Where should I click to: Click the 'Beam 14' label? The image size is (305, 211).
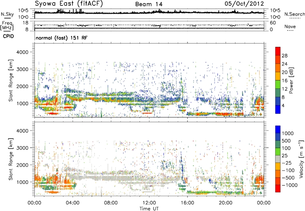(149, 4)
